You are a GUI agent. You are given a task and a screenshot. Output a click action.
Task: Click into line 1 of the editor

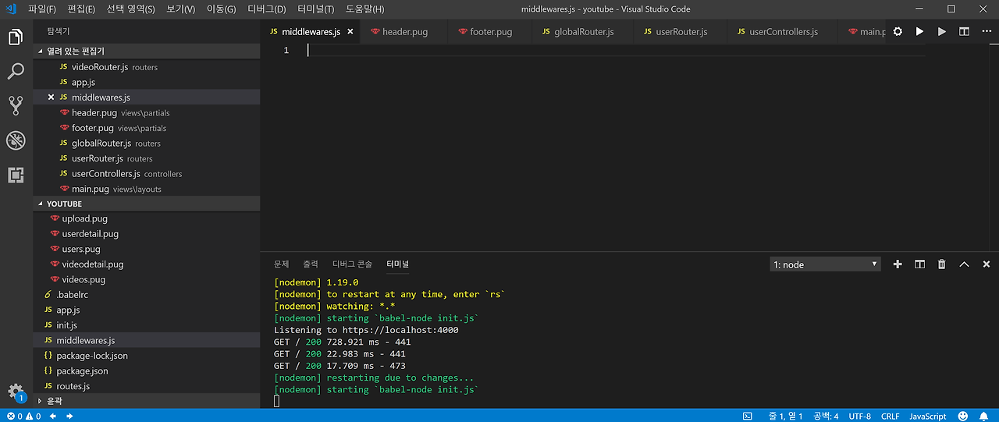tap(616, 50)
